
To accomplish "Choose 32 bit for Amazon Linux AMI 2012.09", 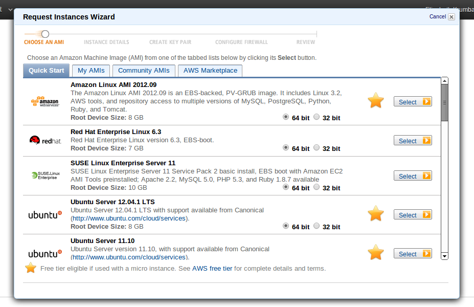I will point(317,117).
